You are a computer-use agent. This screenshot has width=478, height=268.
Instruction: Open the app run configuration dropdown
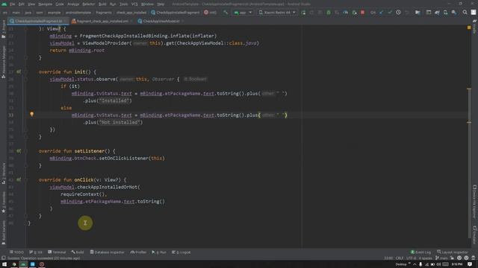[243, 13]
